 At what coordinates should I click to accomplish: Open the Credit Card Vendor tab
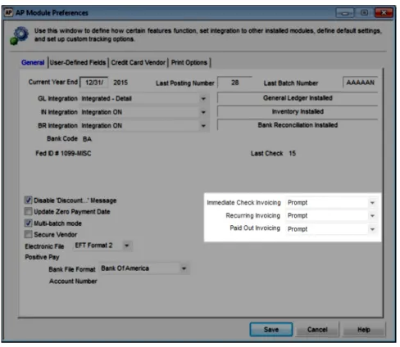tap(138, 62)
